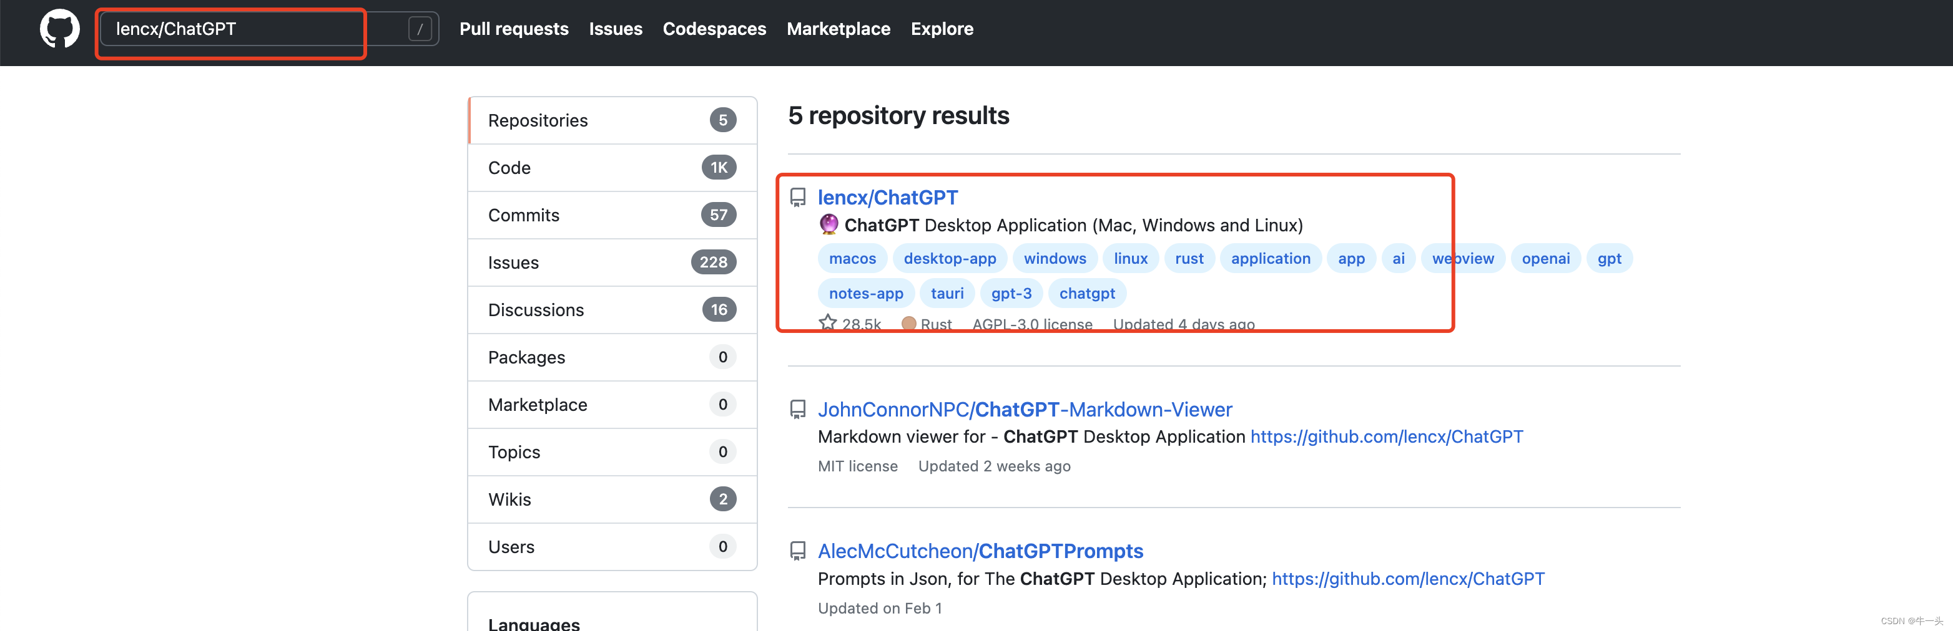Select the Repositories filter in sidebar
The height and width of the screenshot is (631, 1953).
point(612,120)
